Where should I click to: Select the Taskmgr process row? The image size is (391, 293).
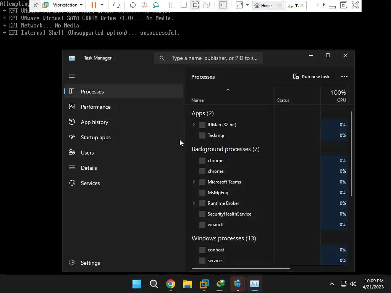(269, 135)
